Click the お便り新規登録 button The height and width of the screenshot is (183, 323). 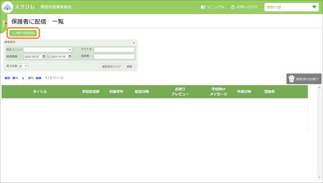tap(23, 33)
